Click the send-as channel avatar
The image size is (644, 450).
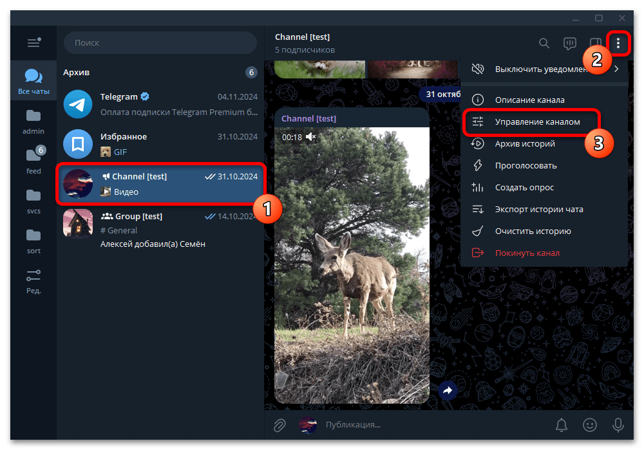click(308, 425)
